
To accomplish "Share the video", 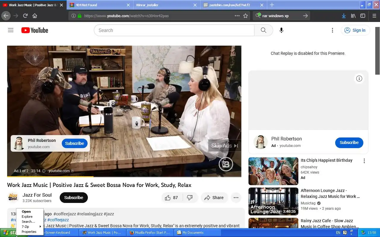I will coord(214,198).
